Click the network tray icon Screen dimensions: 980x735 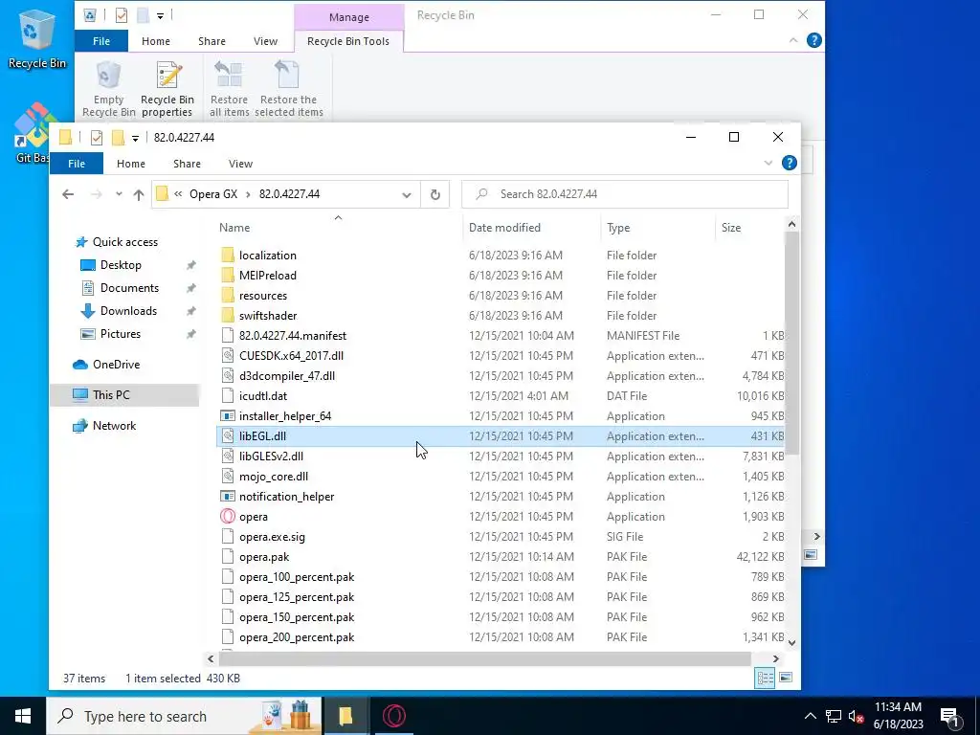[834, 716]
